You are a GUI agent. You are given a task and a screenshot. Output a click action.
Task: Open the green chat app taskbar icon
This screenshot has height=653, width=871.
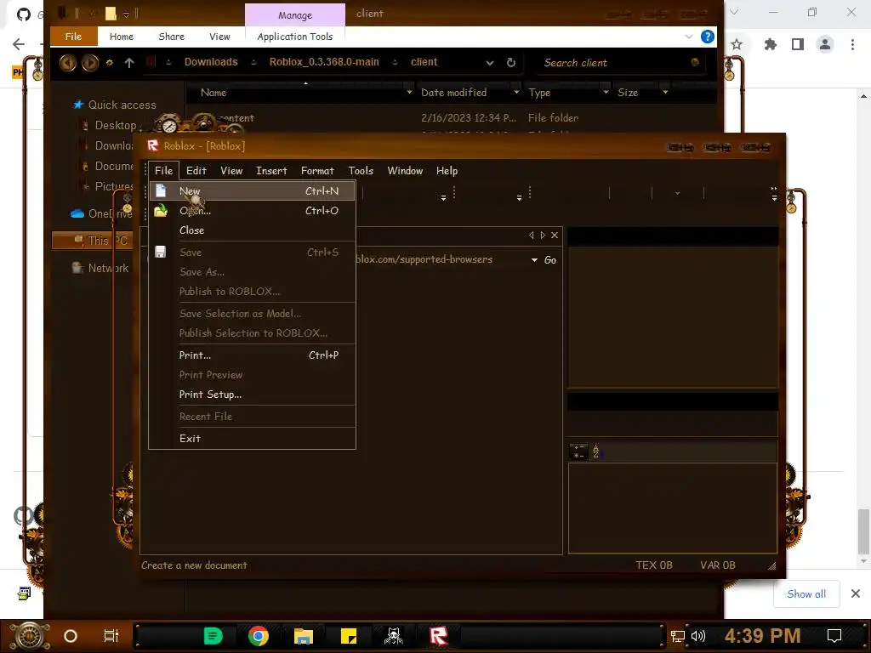tap(213, 636)
